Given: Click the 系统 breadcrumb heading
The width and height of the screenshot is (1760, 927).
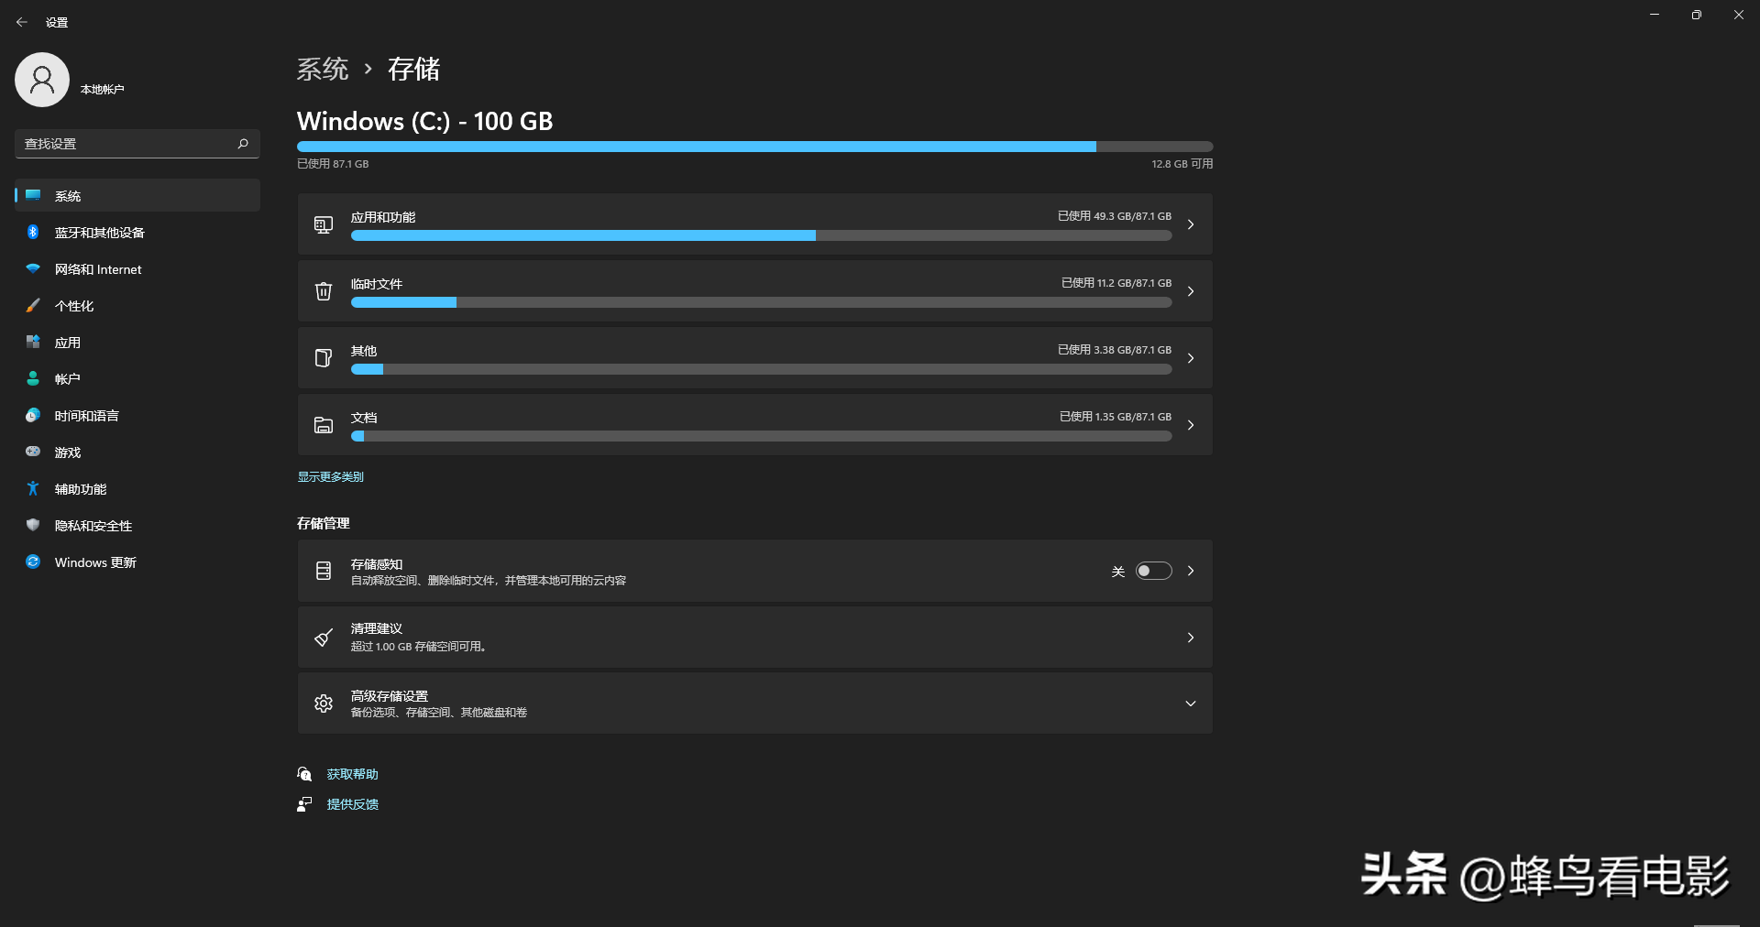Looking at the screenshot, I should [323, 69].
